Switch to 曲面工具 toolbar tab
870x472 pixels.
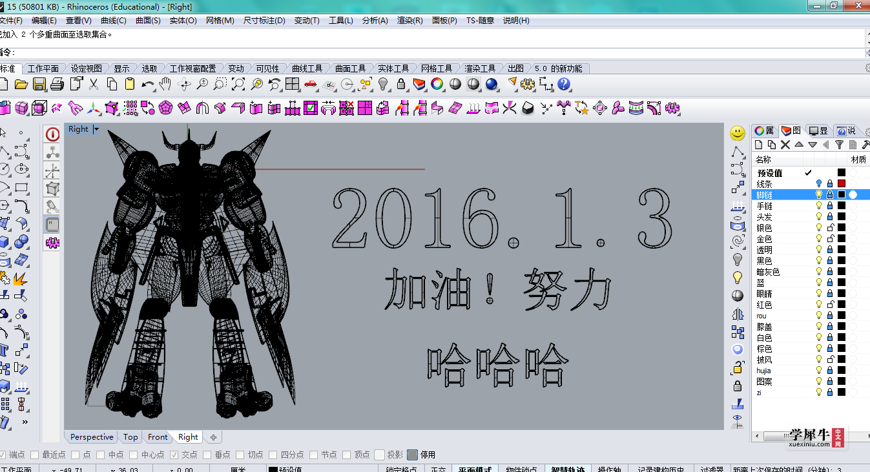click(x=350, y=68)
